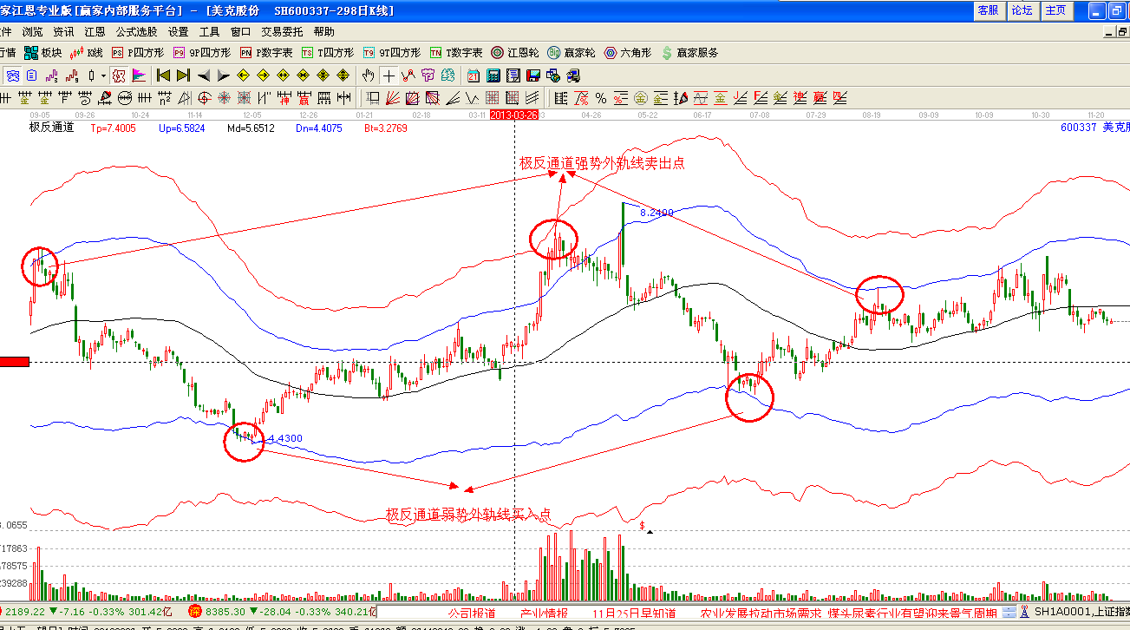Click the calculator icon in toolbar
The height and width of the screenshot is (630, 1130).
(493, 75)
